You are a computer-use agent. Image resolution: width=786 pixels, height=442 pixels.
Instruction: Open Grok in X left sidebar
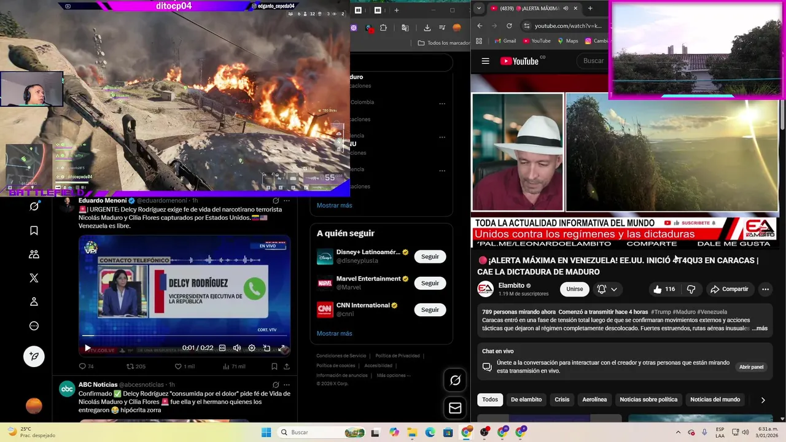34,206
